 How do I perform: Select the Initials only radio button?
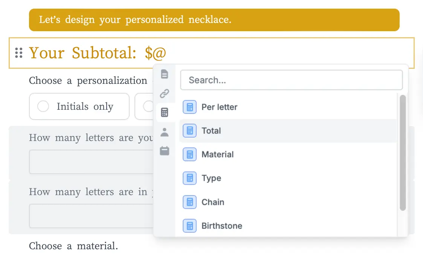pos(43,106)
